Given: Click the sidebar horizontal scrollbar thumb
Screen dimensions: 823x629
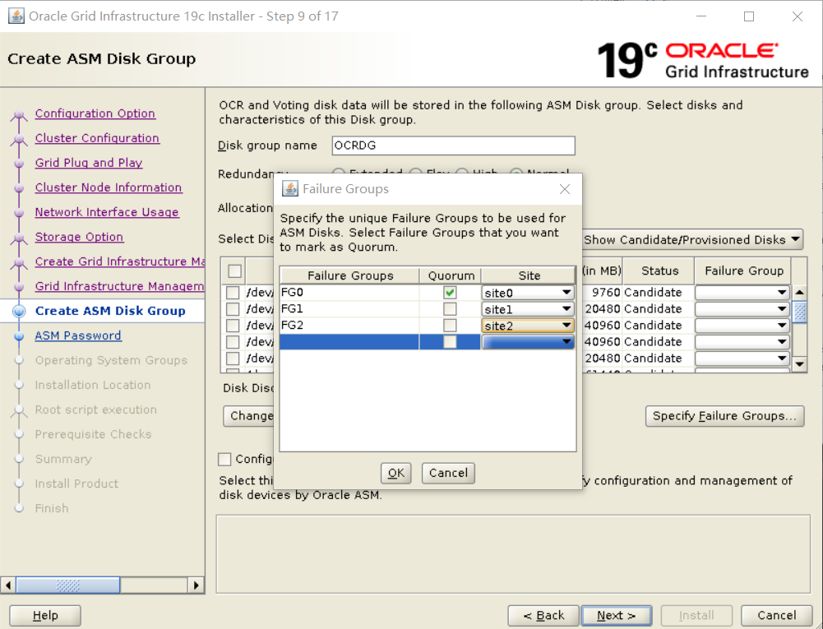Looking at the screenshot, I should (x=68, y=585).
